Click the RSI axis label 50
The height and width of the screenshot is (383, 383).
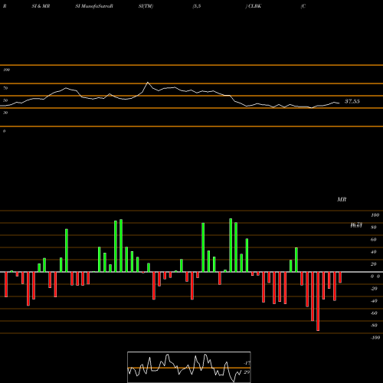(5, 100)
